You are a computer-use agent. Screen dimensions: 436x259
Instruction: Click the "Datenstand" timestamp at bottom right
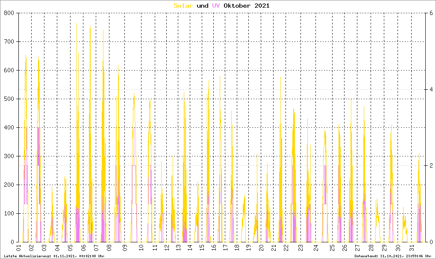393,256
